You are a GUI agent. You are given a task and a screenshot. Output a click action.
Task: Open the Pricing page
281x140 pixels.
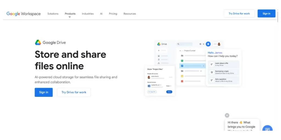[x=113, y=14]
